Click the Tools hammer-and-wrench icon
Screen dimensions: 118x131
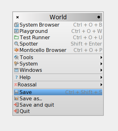[x=16, y=58]
